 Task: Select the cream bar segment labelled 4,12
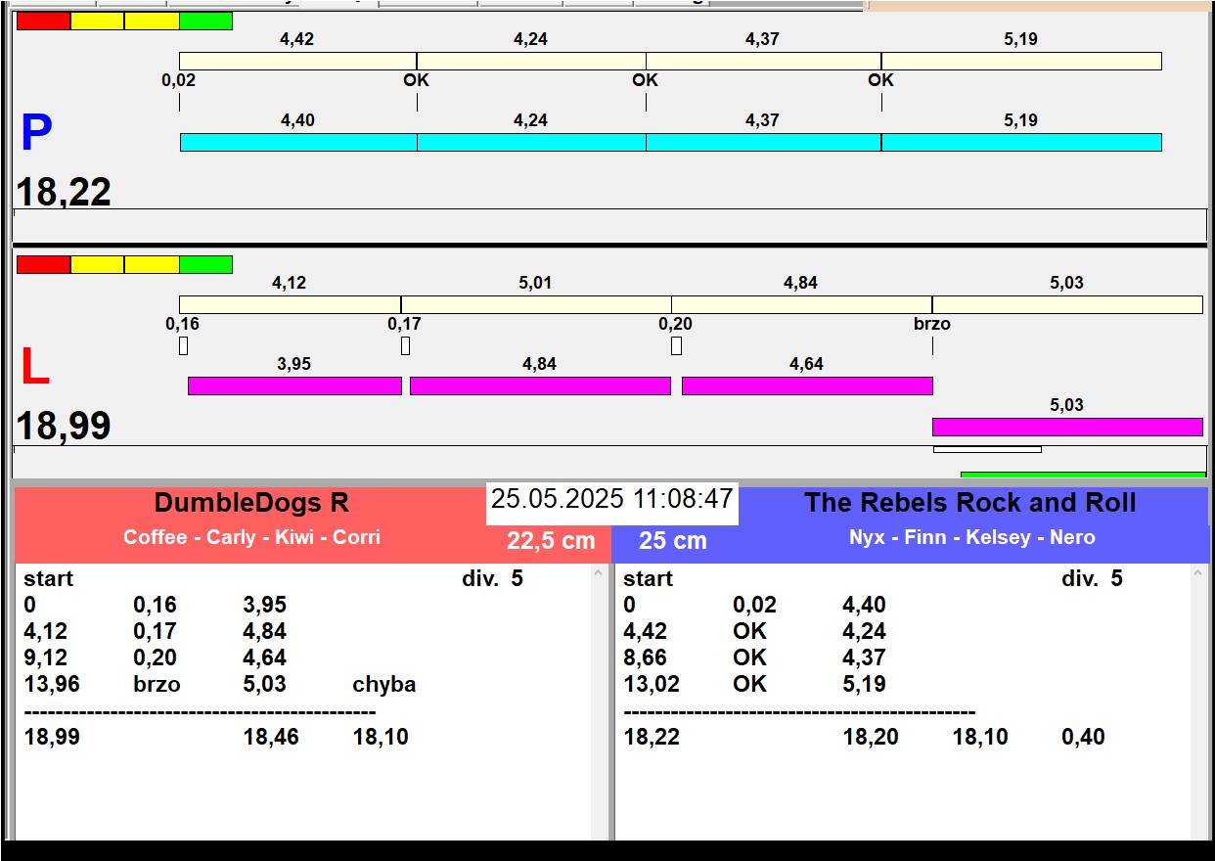coord(290,304)
